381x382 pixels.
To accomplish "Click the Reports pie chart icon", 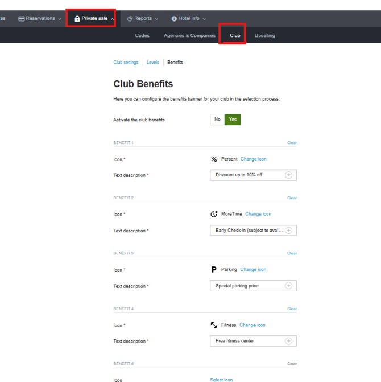I will point(130,19).
